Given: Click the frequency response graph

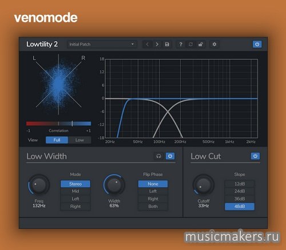Looking at the screenshot, I should (181, 98).
